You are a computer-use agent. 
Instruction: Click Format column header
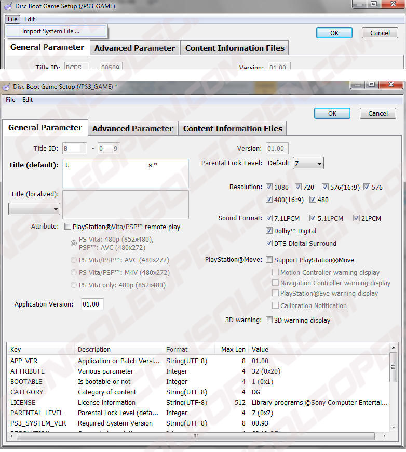pos(189,349)
